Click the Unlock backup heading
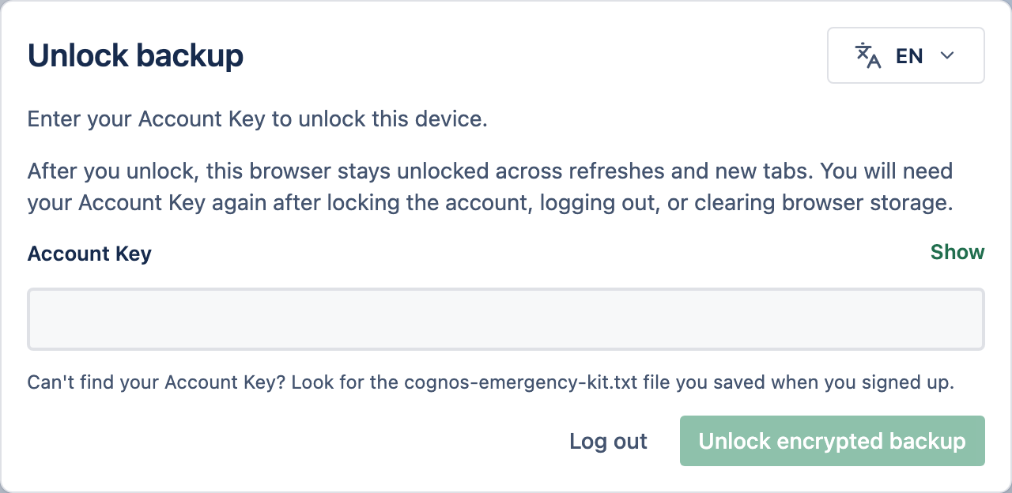The height and width of the screenshot is (493, 1012). [136, 55]
